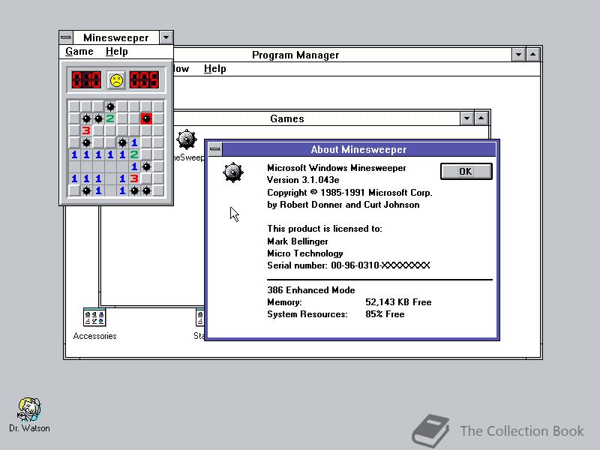The height and width of the screenshot is (450, 600).
Task: Minimize the Minesweeper window with the down arrow
Action: click(x=166, y=37)
